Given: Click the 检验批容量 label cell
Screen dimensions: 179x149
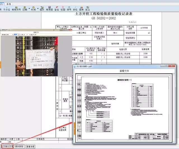Looking at the screenshot, I should (x=130, y=33).
